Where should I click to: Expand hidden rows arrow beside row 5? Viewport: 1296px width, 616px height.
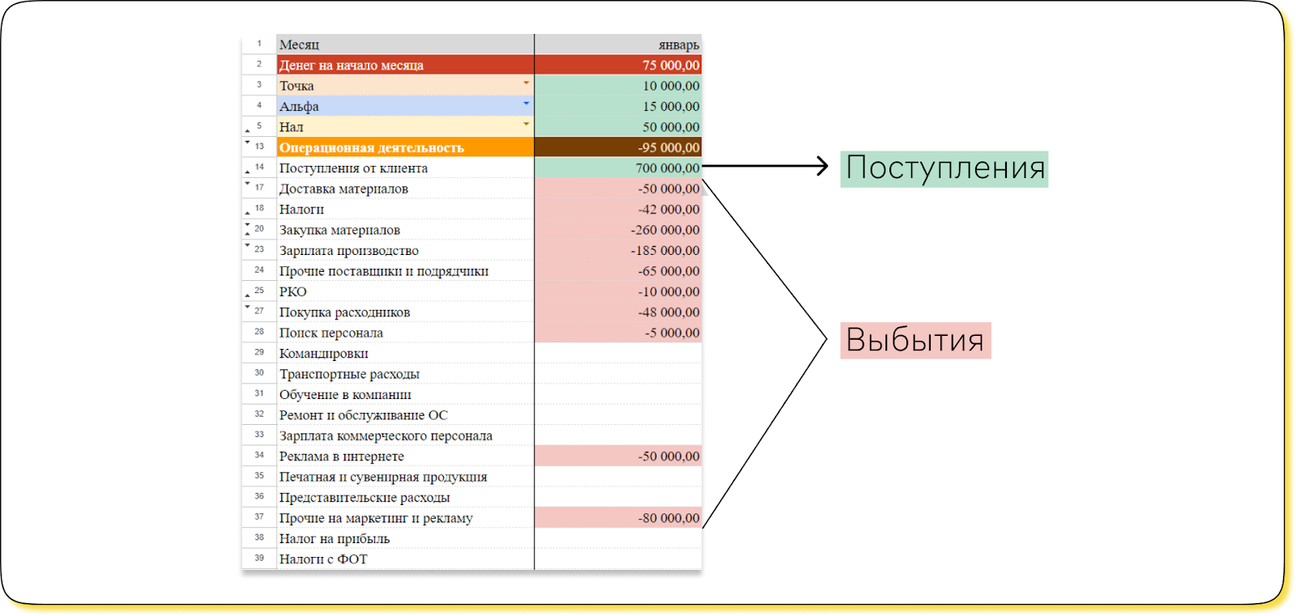point(247,130)
